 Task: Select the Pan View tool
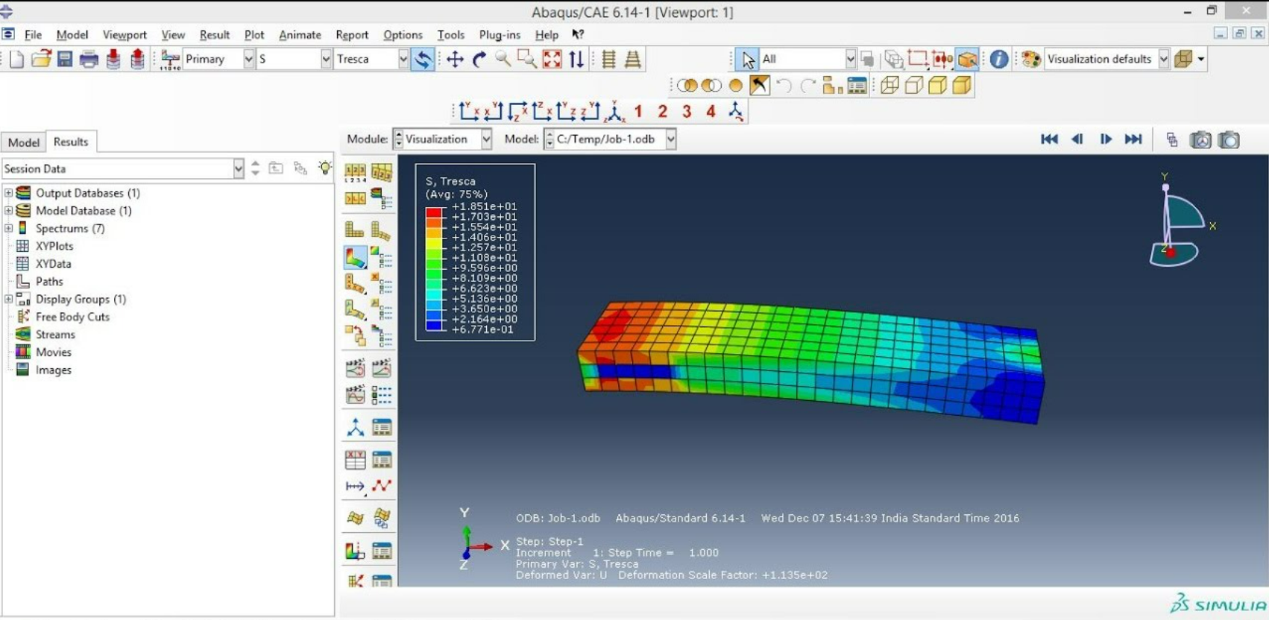tap(455, 59)
